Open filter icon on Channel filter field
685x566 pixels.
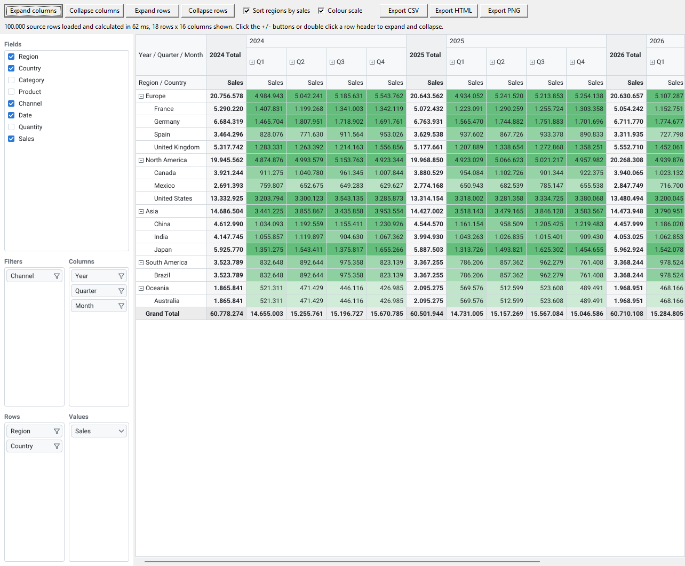57,276
